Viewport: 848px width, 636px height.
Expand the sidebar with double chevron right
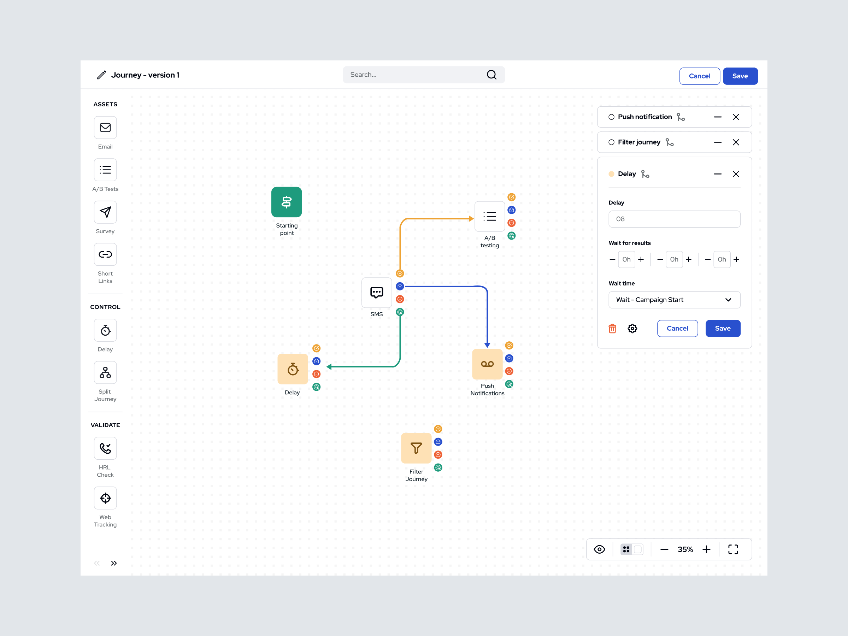(114, 563)
